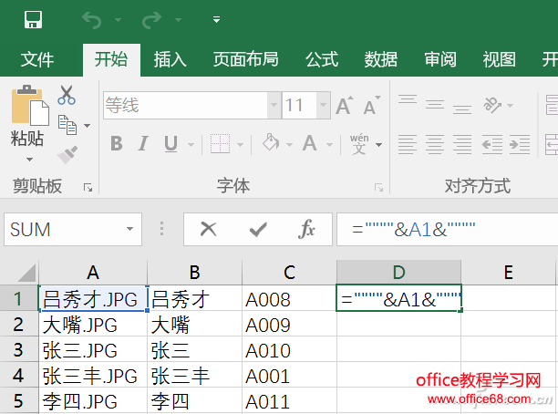Click the Increase Indent icon
This screenshot has height=414, width=558.
[x=520, y=144]
